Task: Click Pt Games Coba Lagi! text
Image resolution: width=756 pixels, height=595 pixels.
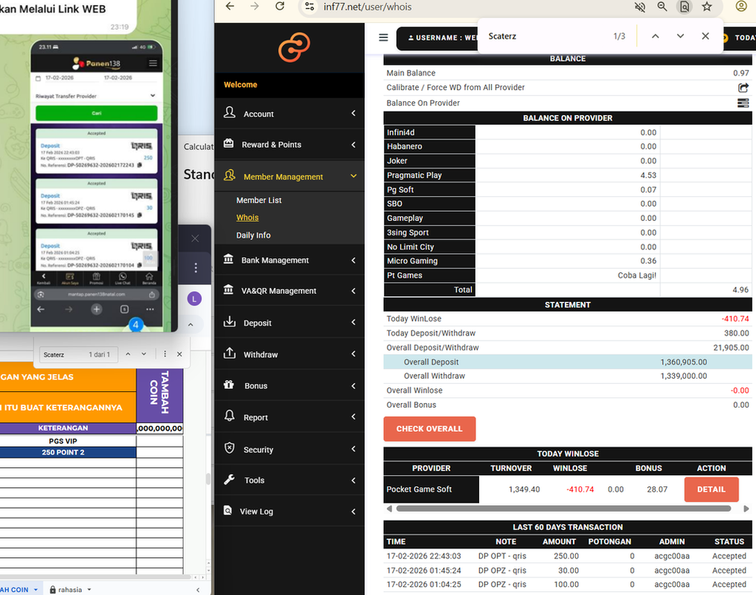Action: 636,275
